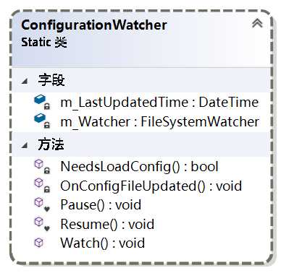Click the 字段 section header label
The image size is (281, 273).
(51, 80)
